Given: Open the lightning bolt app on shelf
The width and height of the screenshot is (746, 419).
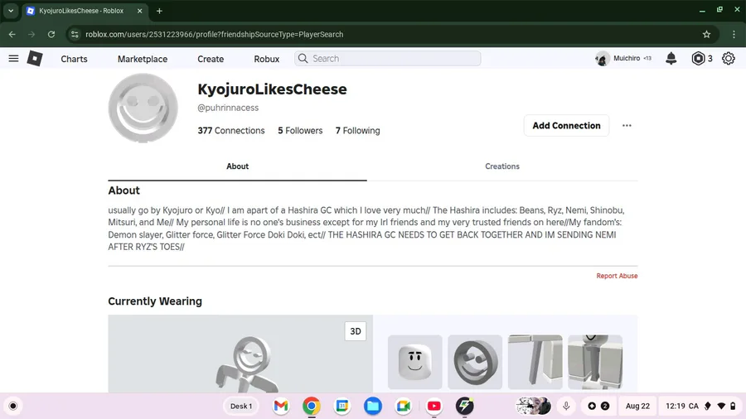Looking at the screenshot, I should pyautogui.click(x=464, y=406).
